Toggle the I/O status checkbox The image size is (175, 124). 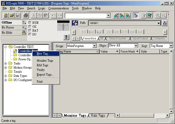click(x=30, y=34)
